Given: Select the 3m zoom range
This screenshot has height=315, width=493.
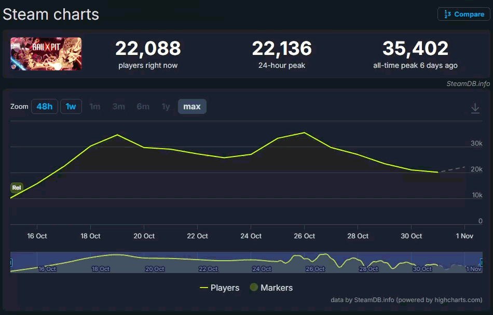Looking at the screenshot, I should pos(118,106).
